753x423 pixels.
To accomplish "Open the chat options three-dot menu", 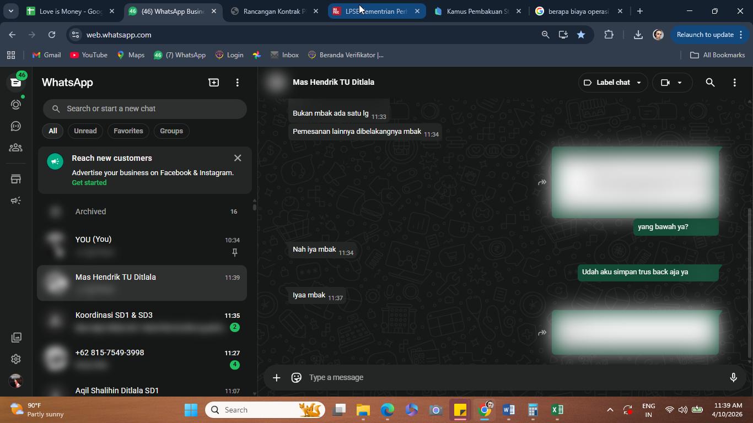I will [734, 82].
